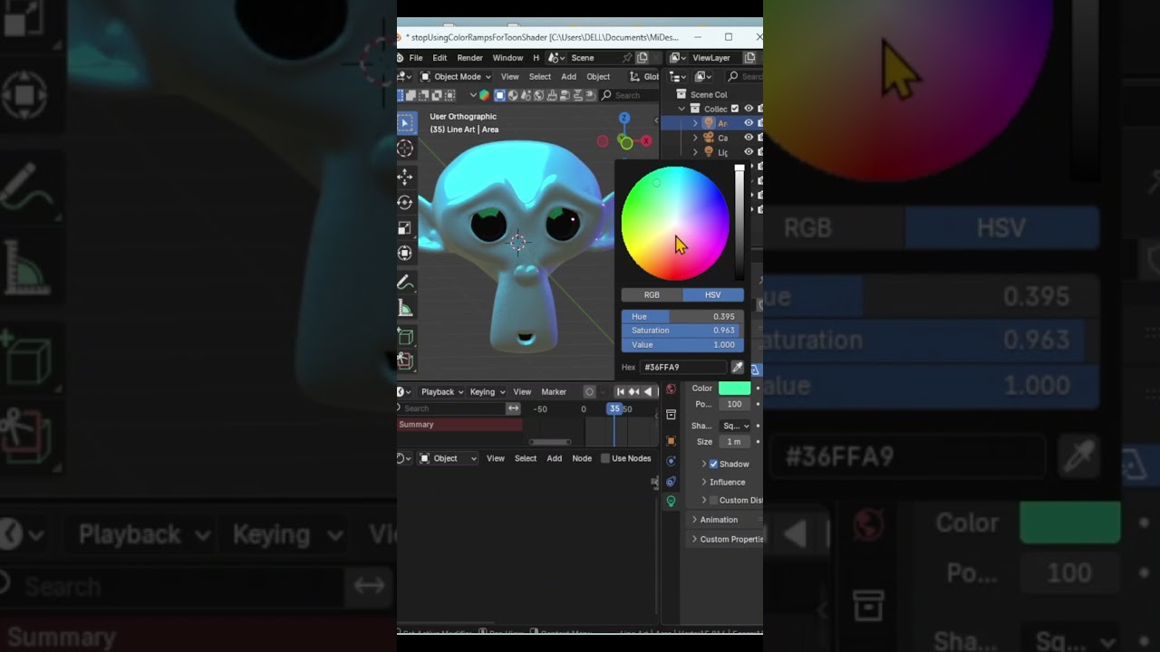Open the Edit menu
This screenshot has height=652, width=1160.
point(440,58)
